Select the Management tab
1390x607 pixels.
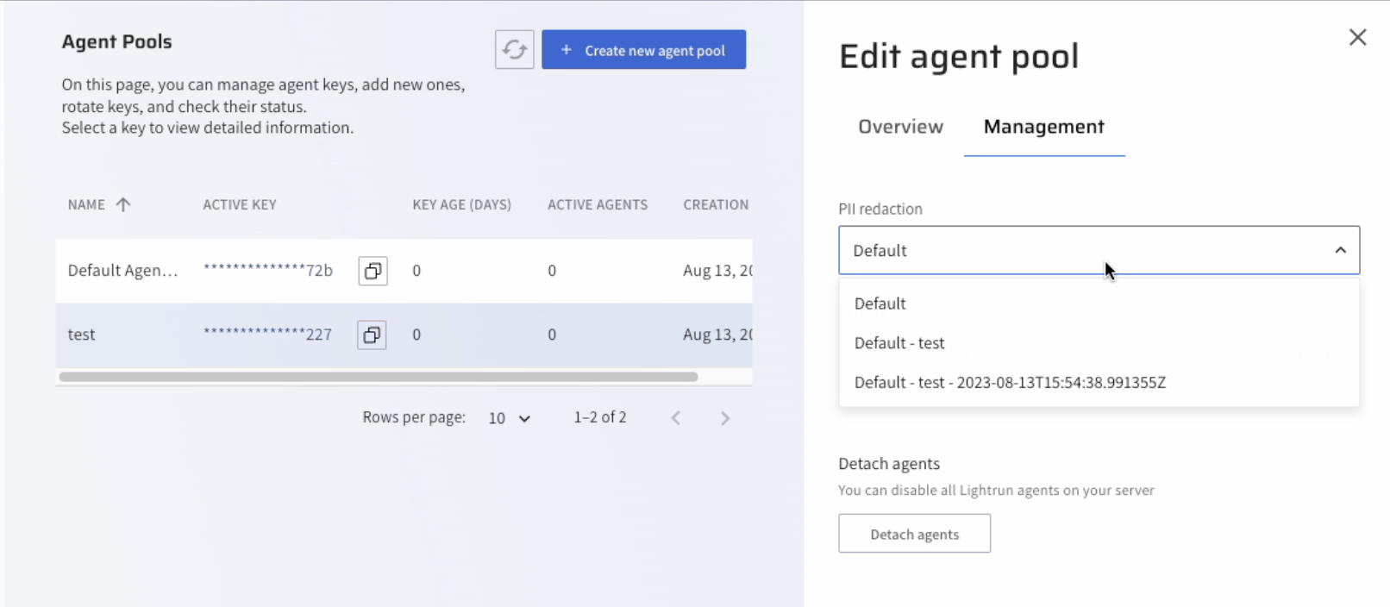1043,127
